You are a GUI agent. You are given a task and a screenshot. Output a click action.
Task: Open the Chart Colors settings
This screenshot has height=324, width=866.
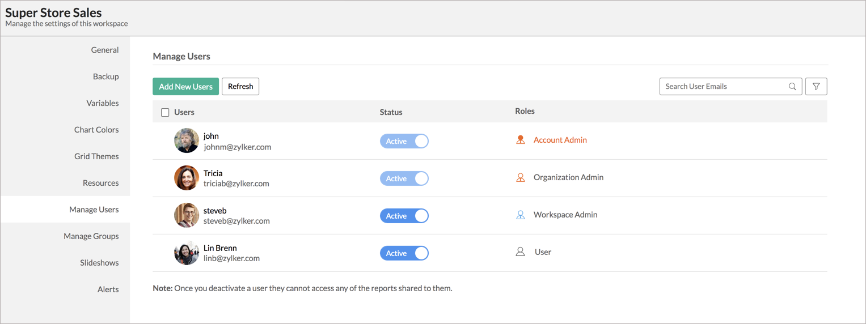click(96, 130)
